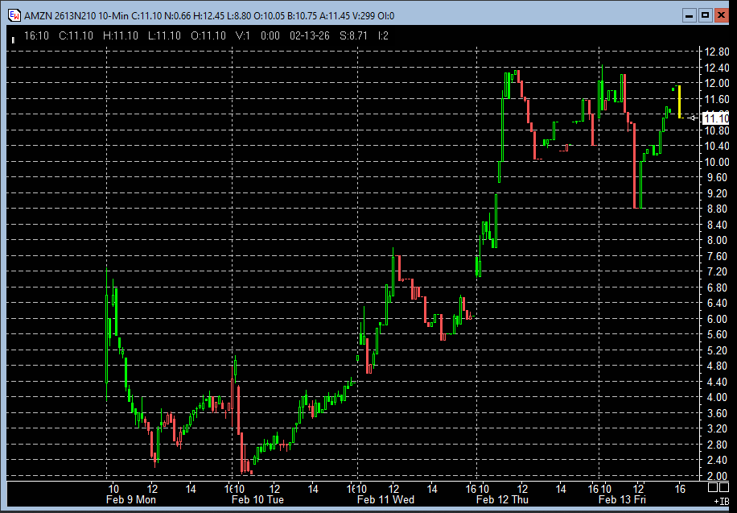Maximize the AMZN chart window
The height and width of the screenshot is (513, 737).
pos(704,15)
